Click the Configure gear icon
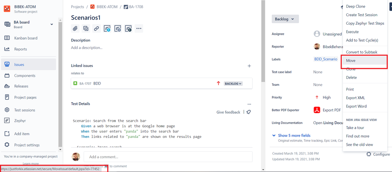Viewport: 392px width, 172px height. 369,154
